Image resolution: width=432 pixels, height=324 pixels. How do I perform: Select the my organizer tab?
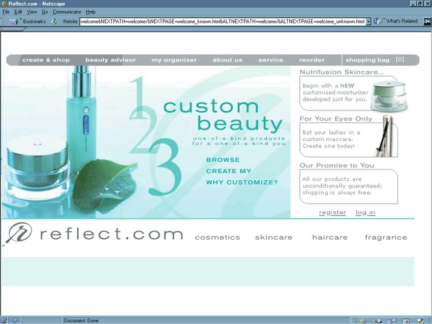pos(174,60)
